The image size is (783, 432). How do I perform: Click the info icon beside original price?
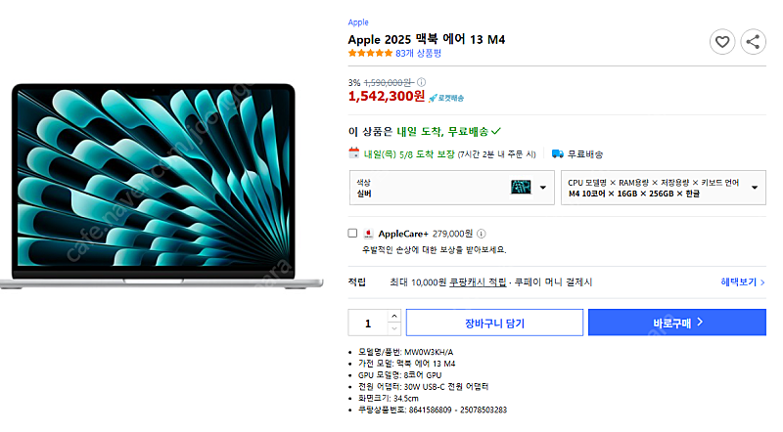tap(422, 82)
